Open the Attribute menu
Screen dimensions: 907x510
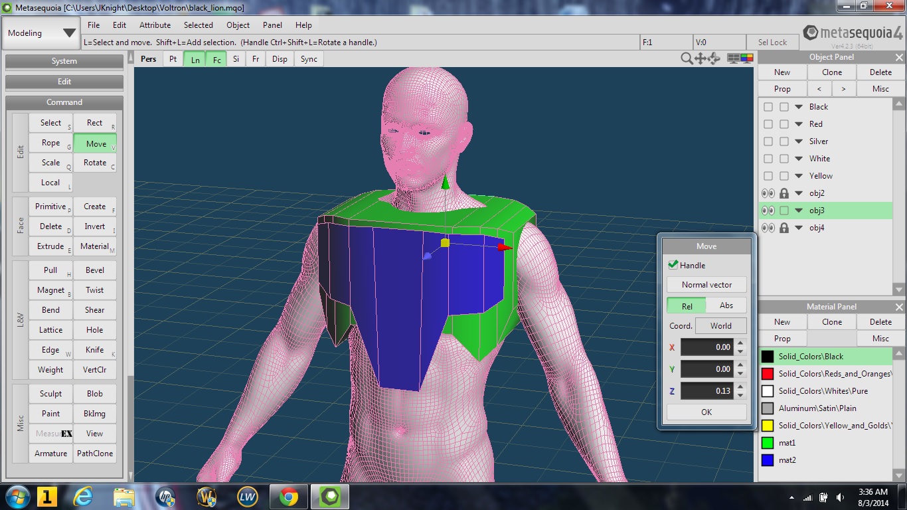point(155,25)
